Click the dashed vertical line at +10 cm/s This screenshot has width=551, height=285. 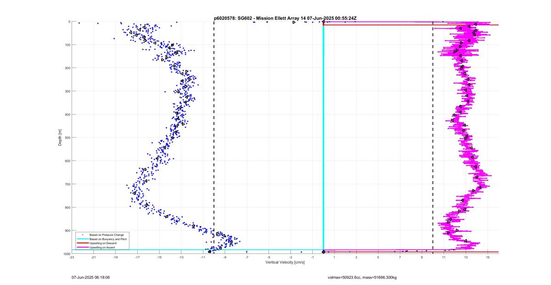tap(433, 137)
